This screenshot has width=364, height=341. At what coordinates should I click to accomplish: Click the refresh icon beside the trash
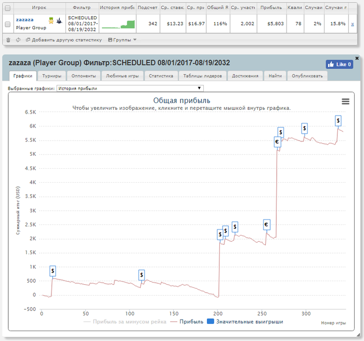18,40
